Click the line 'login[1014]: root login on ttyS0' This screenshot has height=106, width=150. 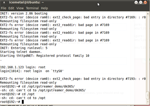tap(32, 71)
